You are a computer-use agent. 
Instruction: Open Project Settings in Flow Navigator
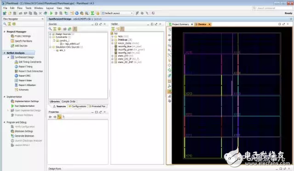point(23,36)
